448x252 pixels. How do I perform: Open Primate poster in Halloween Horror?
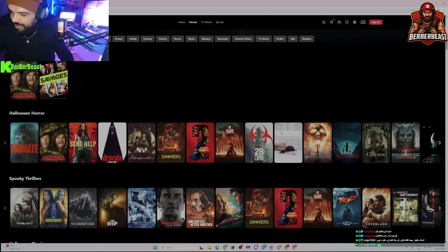24,142
